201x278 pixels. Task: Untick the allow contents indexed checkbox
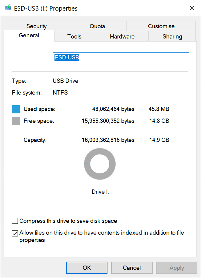pyautogui.click(x=15, y=233)
